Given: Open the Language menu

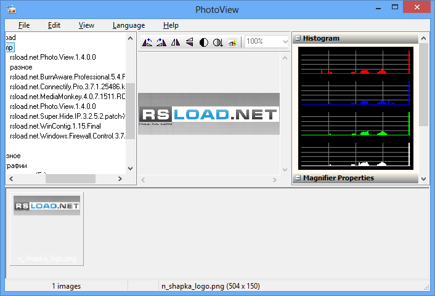Looking at the screenshot, I should pos(129,25).
